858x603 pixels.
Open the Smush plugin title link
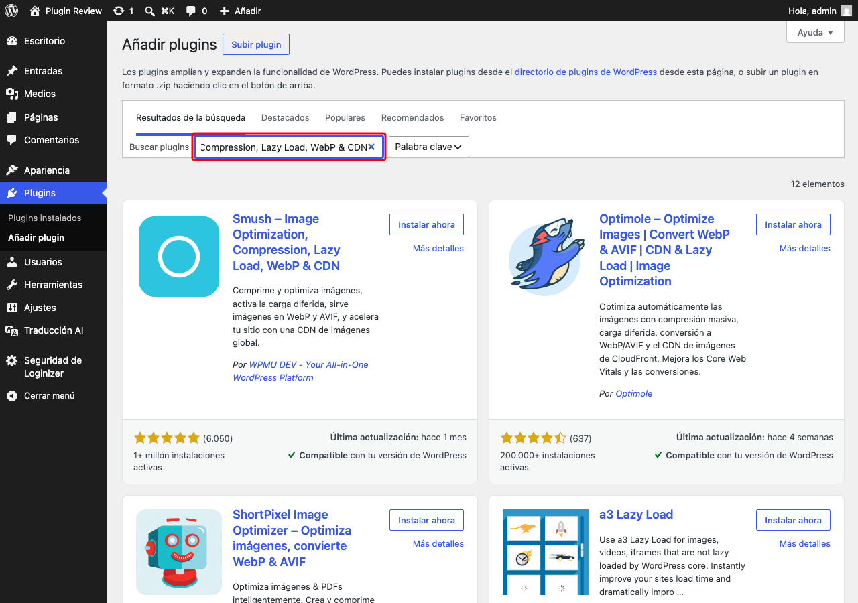pos(286,243)
